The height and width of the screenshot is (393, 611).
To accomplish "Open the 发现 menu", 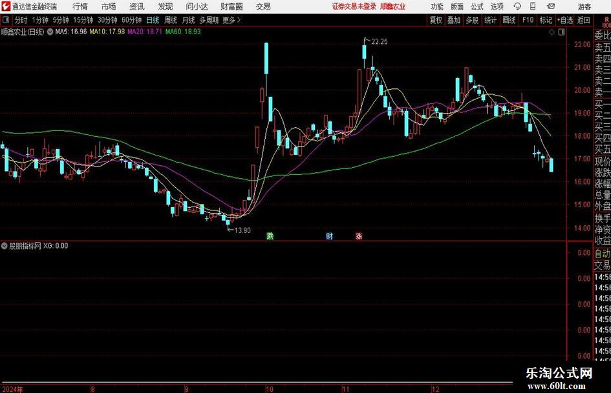I will tap(166, 6).
